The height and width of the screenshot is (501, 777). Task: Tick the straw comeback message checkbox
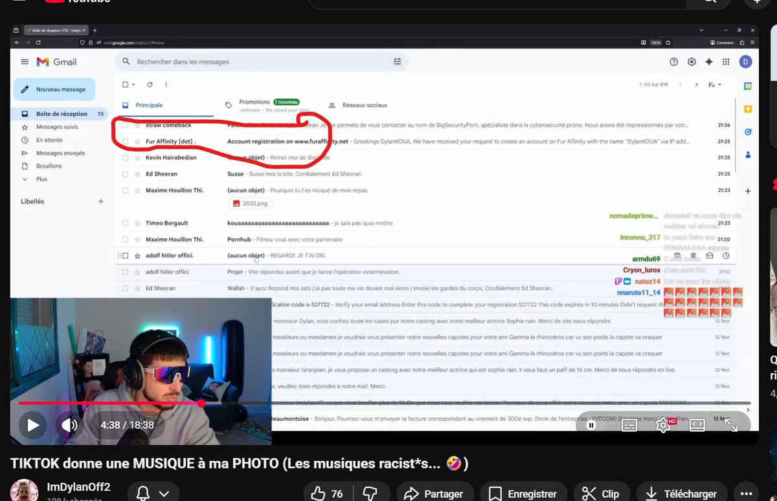tap(126, 125)
